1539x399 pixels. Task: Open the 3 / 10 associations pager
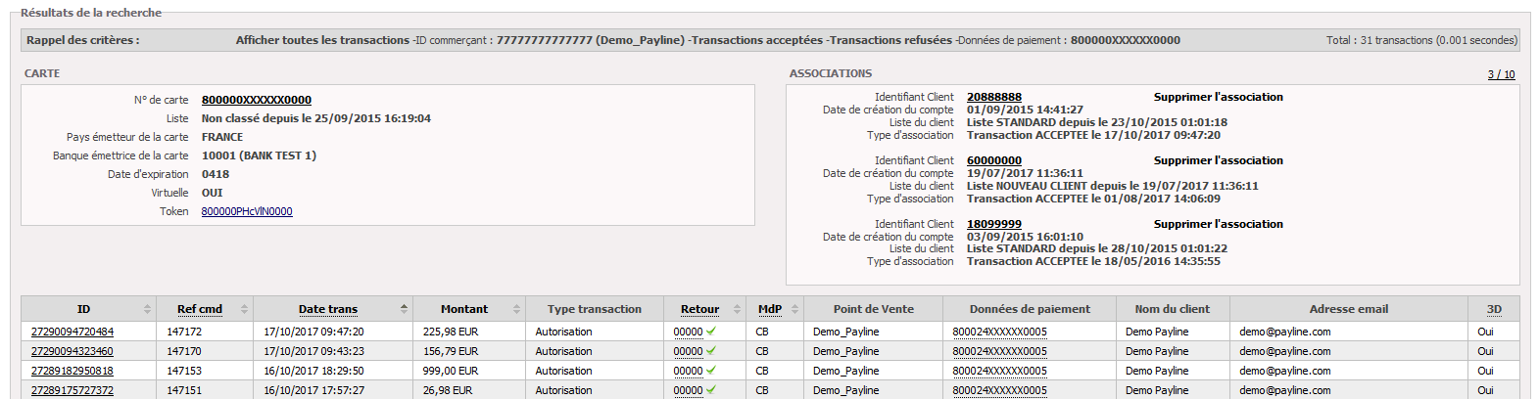1501,74
